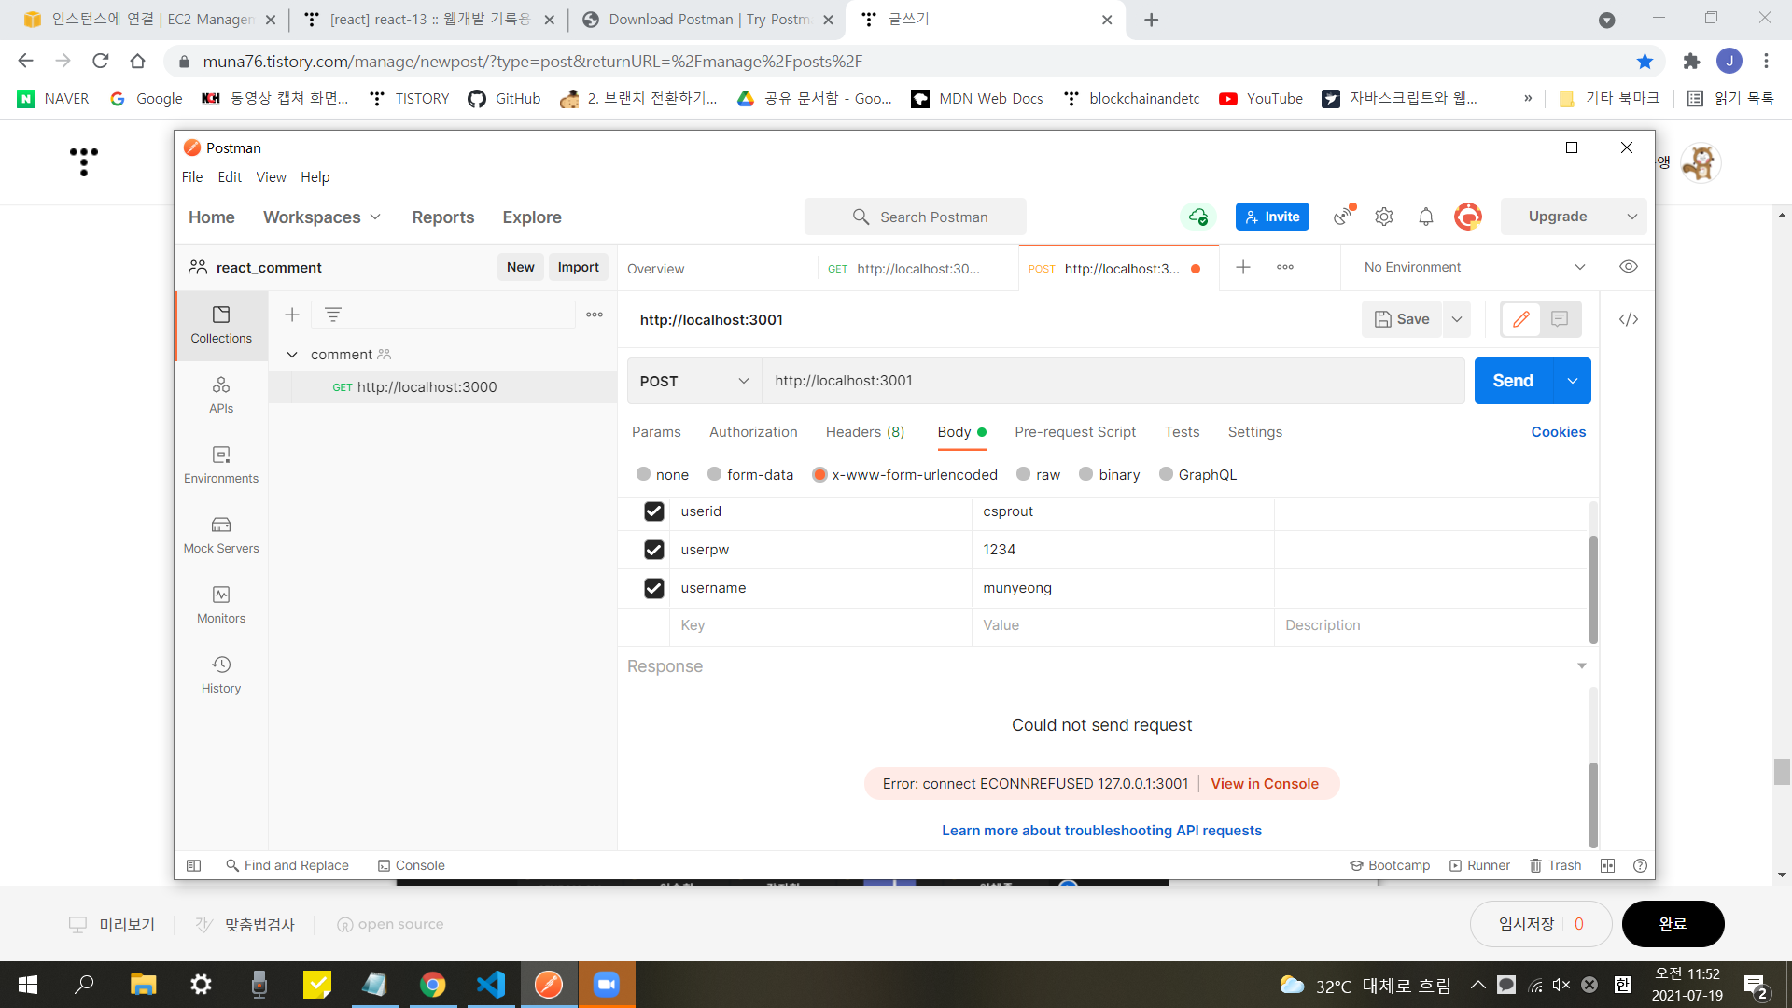Open the View menu
The image size is (1792, 1008).
coord(271,177)
